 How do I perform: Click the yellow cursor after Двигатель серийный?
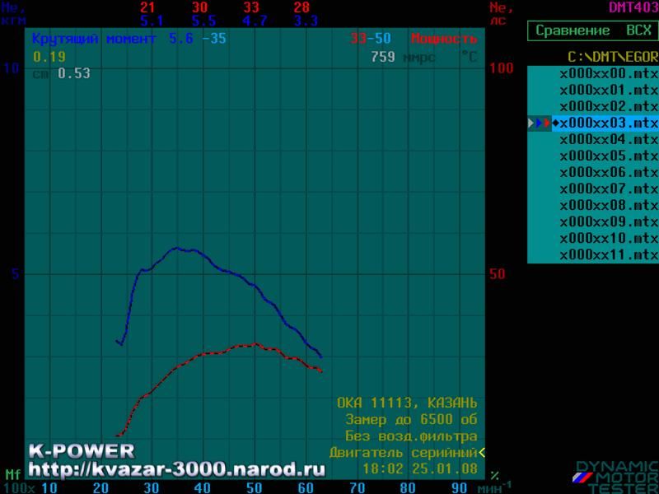(x=481, y=452)
